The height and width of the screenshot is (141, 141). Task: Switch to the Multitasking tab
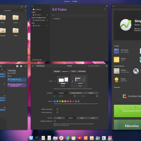[82, 71]
